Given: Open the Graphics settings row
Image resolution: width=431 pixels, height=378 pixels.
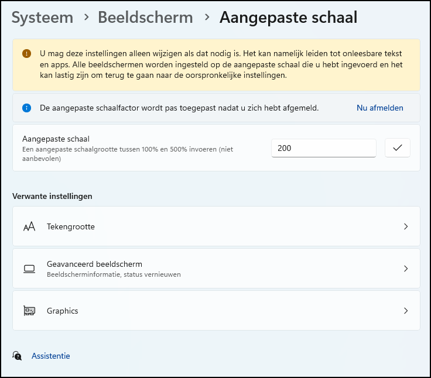Looking at the screenshot, I should 216,311.
